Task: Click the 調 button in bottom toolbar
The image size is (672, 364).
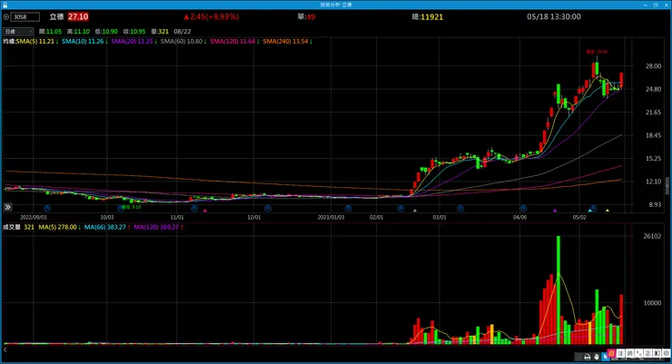Action: click(629, 353)
